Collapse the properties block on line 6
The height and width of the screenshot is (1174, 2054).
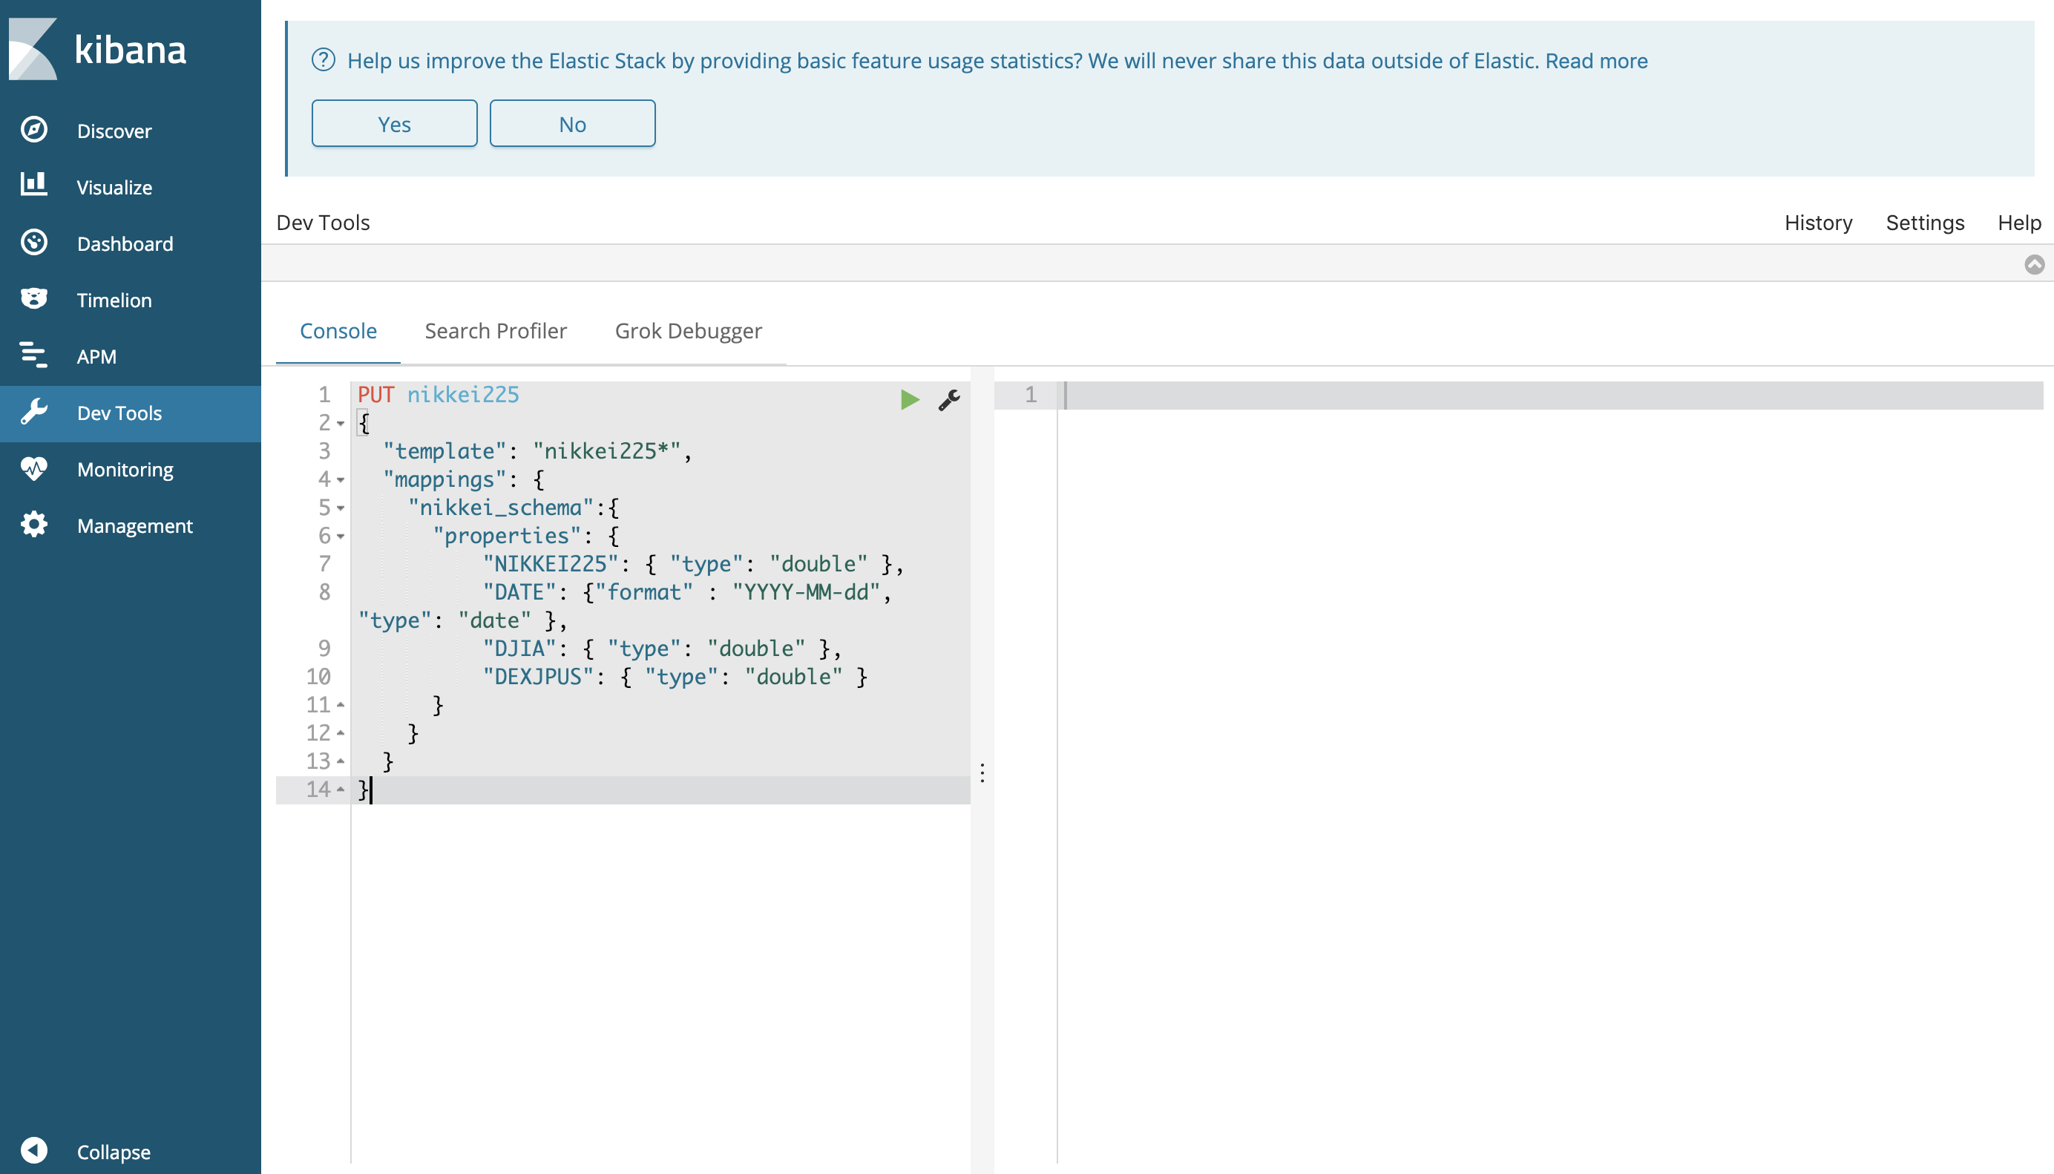click(340, 537)
